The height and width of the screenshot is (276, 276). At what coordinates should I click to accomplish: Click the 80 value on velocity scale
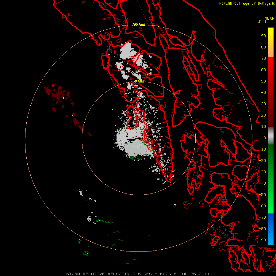(x=263, y=47)
